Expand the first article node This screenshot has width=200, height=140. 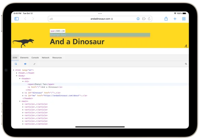(23, 104)
